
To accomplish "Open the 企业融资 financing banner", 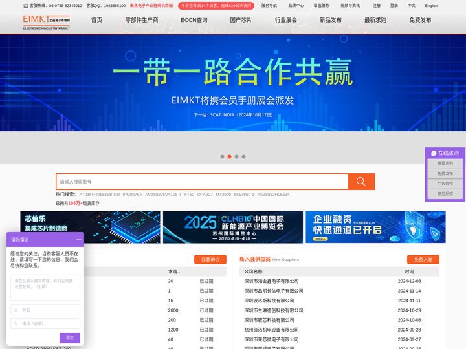I will (375, 227).
